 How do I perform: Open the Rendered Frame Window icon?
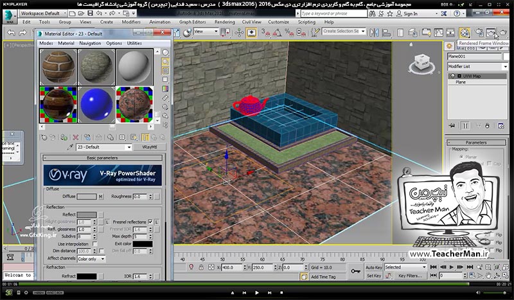[x=491, y=33]
